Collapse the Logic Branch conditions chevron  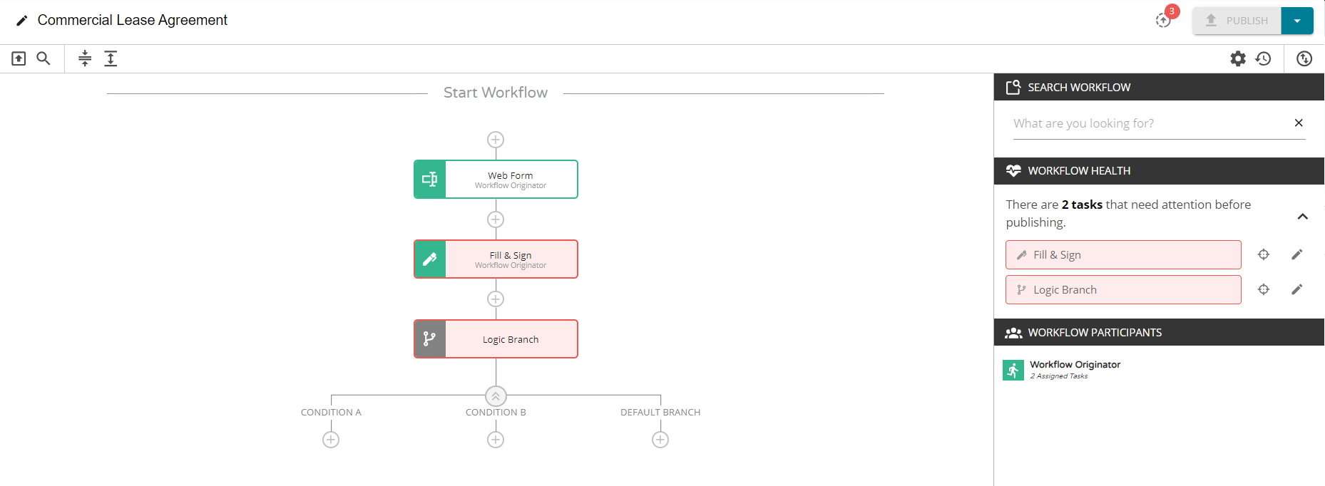tap(496, 396)
